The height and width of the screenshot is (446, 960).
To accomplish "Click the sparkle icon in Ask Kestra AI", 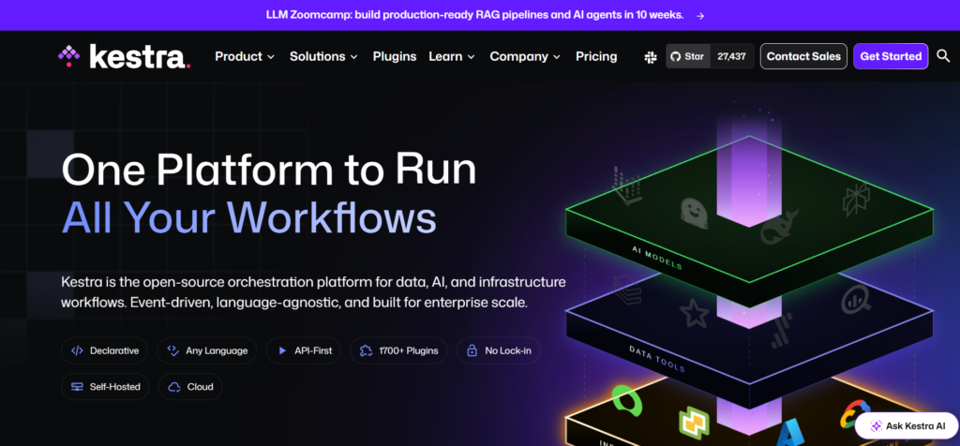I will pos(877,425).
